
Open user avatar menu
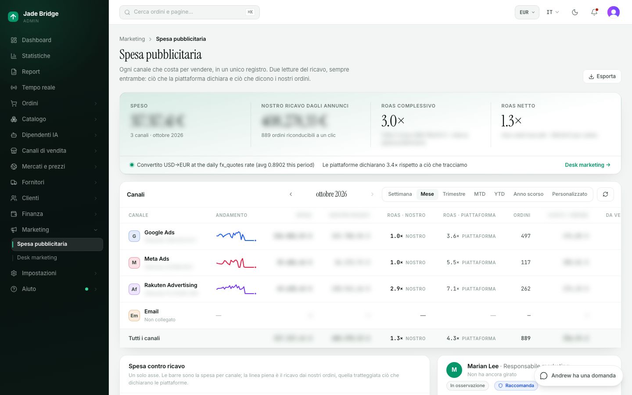click(x=614, y=12)
